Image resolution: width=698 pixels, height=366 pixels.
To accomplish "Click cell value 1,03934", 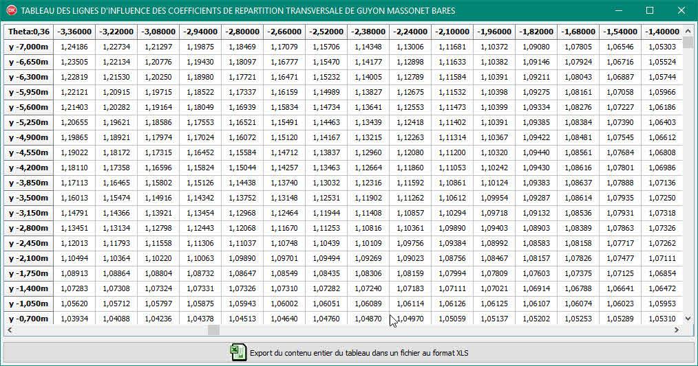I will 74,319.
